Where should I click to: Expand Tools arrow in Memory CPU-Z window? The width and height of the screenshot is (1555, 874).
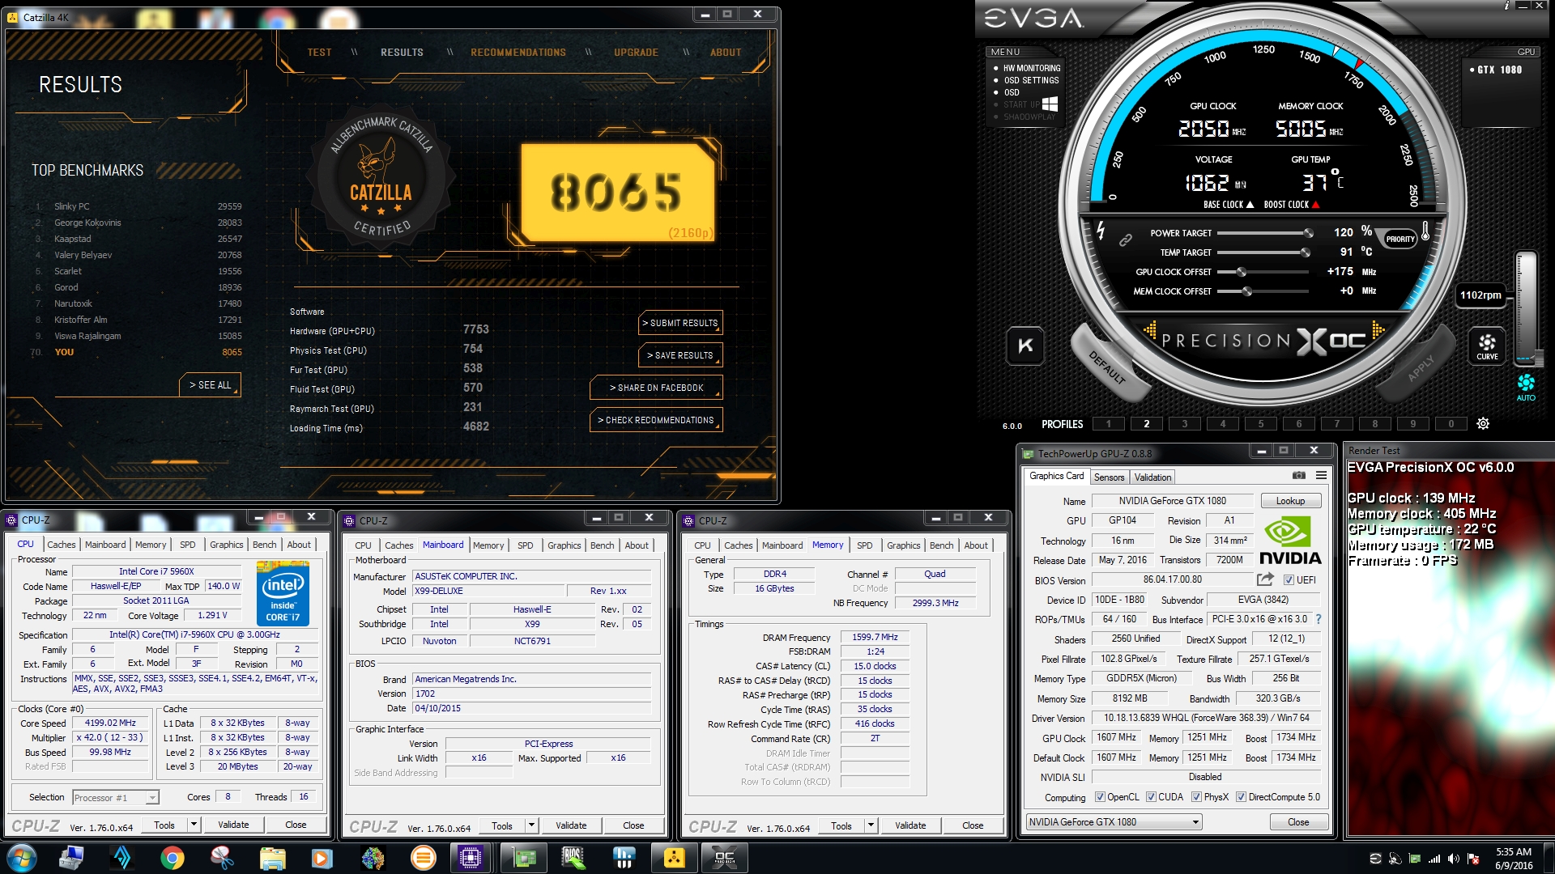pyautogui.click(x=871, y=825)
